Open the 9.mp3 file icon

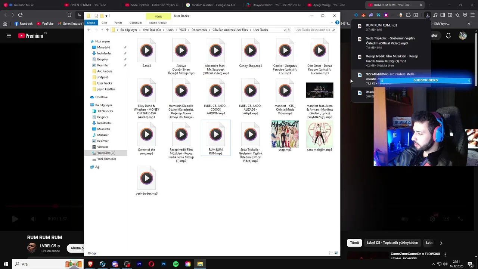pos(146,50)
